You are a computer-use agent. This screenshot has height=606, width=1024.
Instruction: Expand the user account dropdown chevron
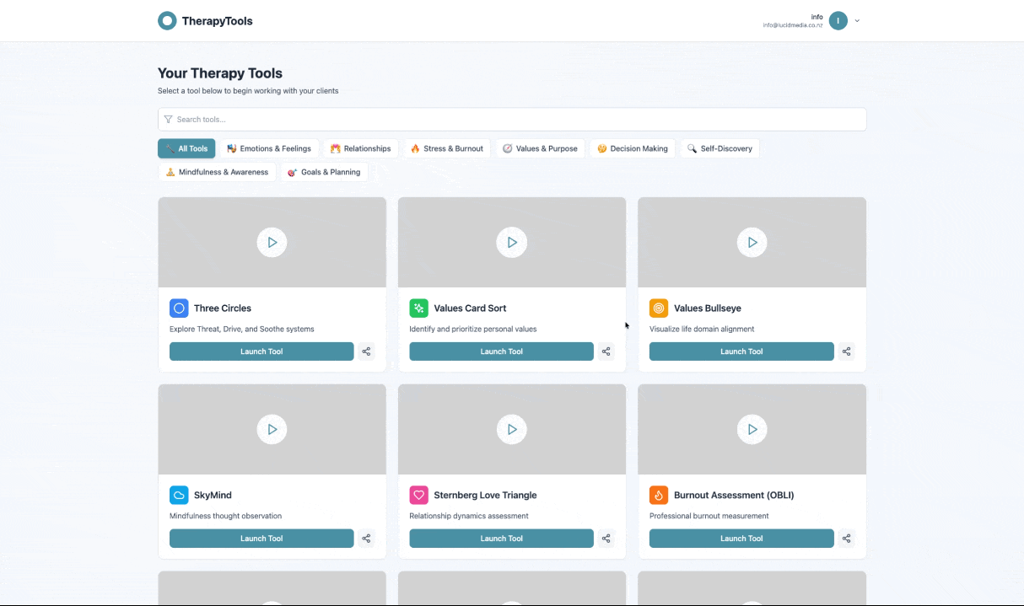point(857,21)
